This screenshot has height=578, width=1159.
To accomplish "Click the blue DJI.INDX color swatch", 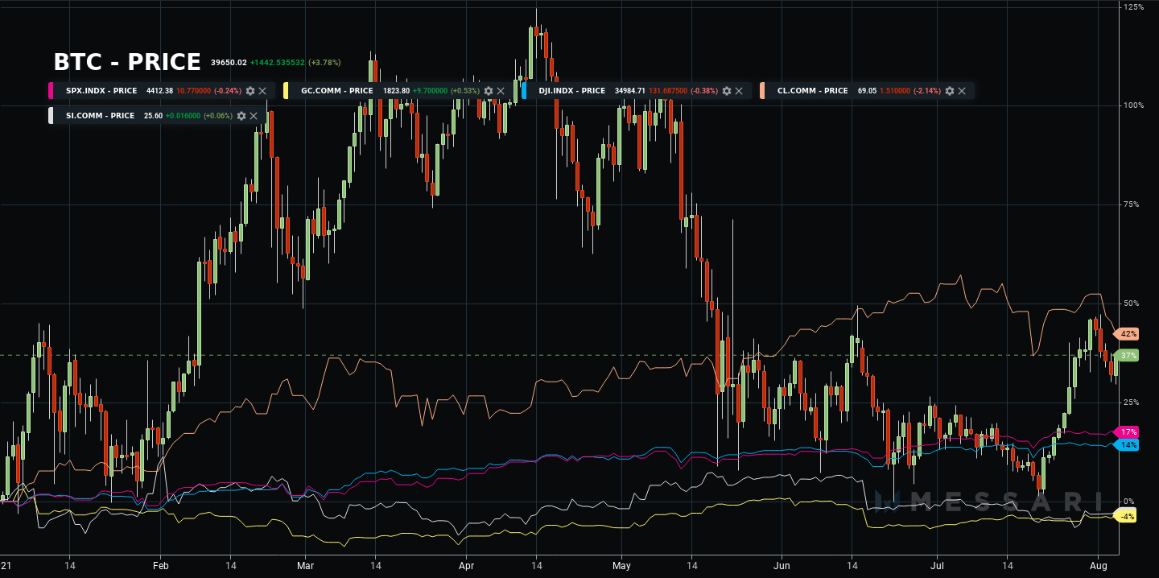I will (x=524, y=91).
